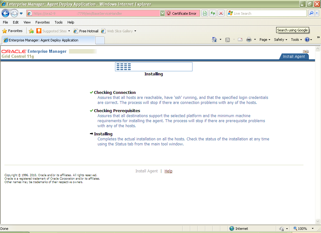Click the Read Mail icon
The width and height of the screenshot is (321, 233).
pyautogui.click(x=240, y=40)
